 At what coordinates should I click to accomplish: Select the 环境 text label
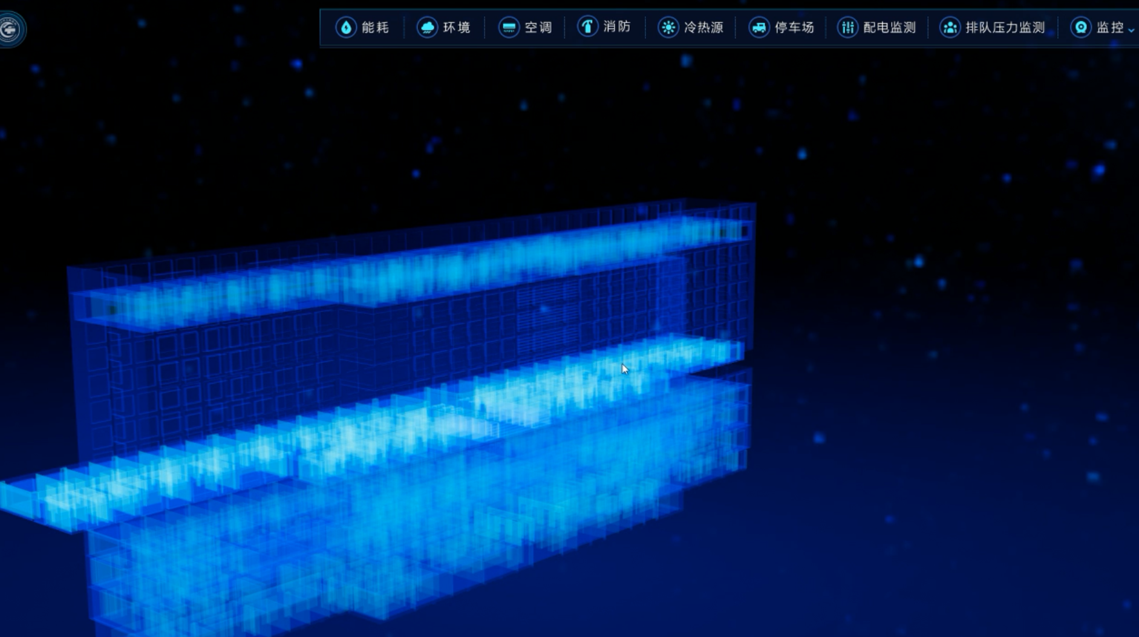coord(457,27)
